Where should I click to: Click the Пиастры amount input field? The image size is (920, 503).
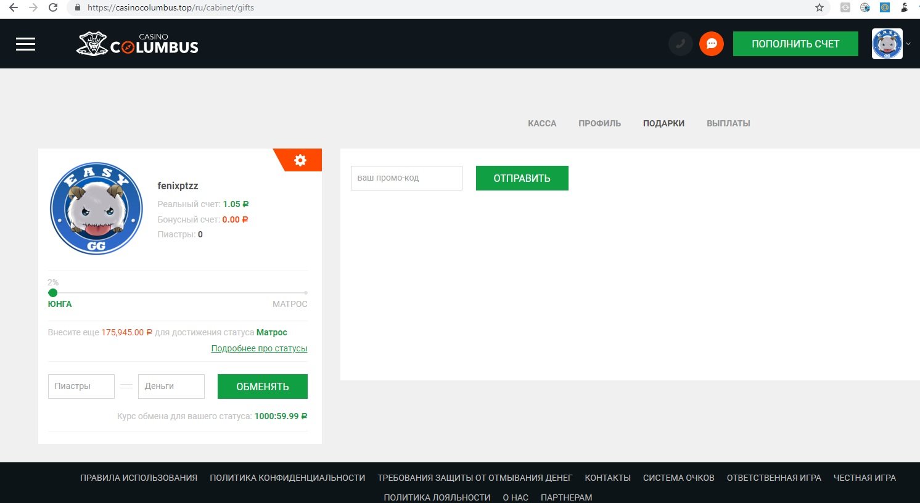81,386
